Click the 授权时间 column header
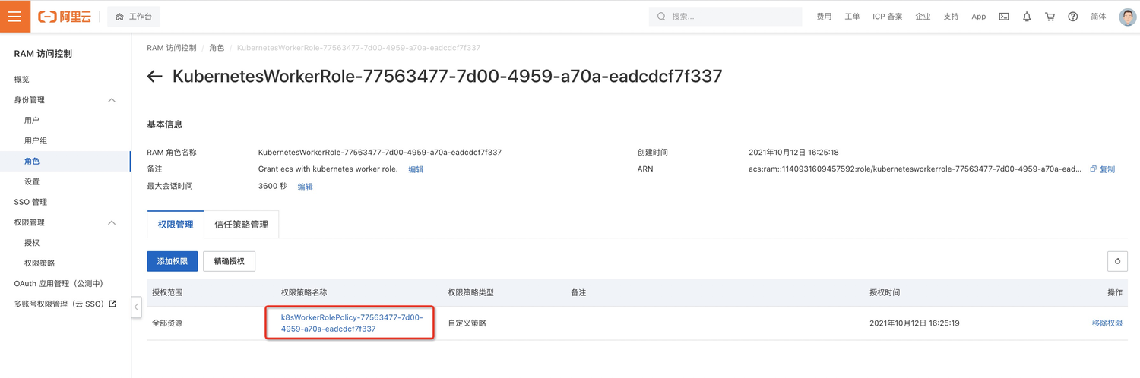This screenshot has width=1140, height=378. [x=885, y=293]
